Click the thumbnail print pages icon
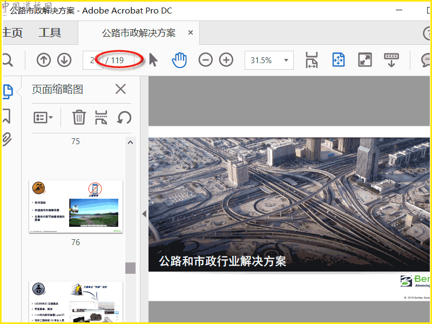The image size is (432, 324). [101, 117]
